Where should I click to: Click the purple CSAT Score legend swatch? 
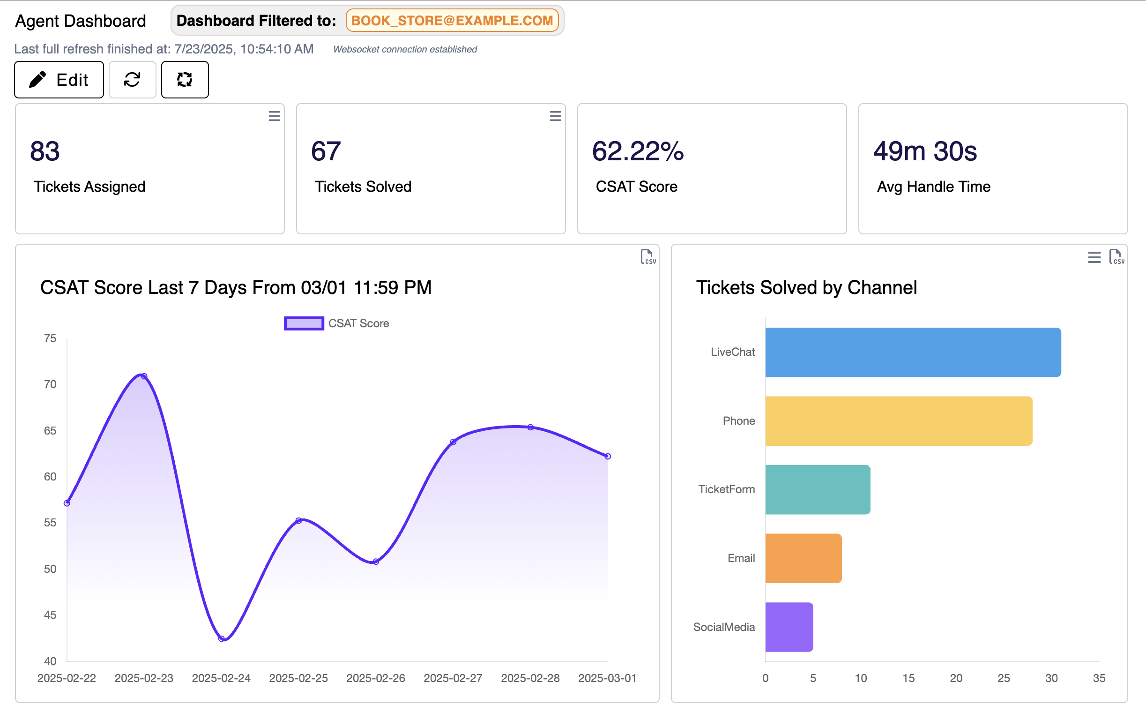(x=304, y=323)
